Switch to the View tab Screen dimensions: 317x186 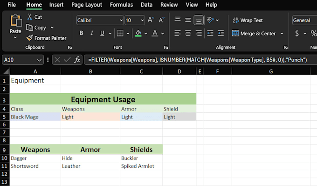[192, 5]
